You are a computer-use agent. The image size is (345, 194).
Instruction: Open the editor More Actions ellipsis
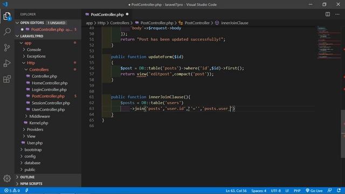coord(337,15)
